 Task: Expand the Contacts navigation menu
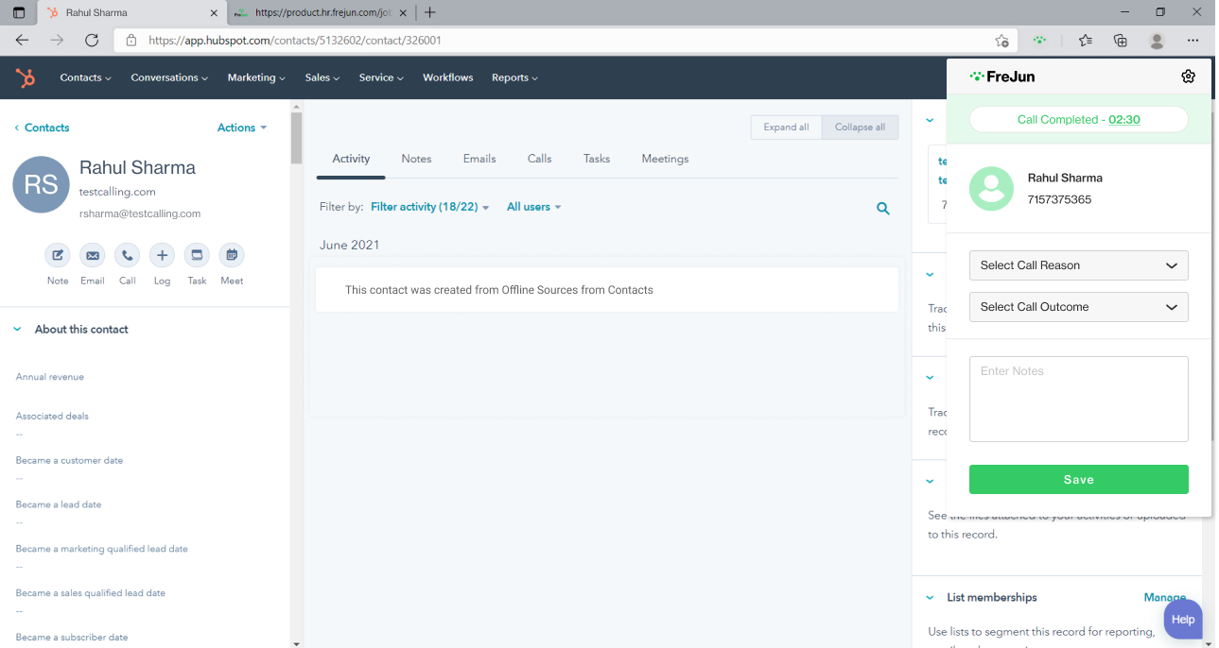(85, 77)
